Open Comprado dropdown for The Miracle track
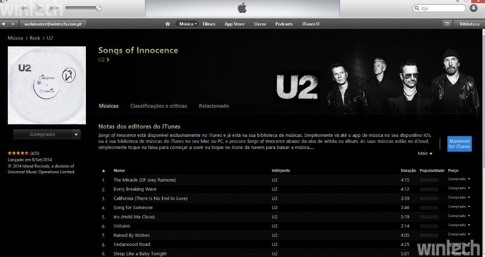The image size is (485, 257). 459,179
